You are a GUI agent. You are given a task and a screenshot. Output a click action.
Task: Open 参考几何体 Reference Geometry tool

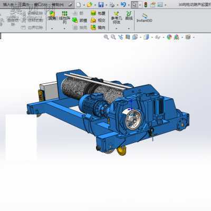point(116,17)
